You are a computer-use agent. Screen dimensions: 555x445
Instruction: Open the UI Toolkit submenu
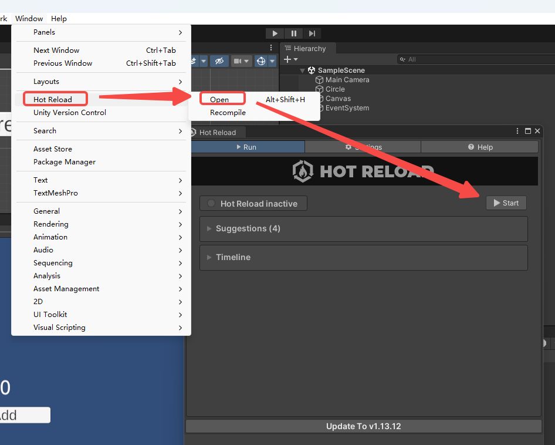click(x=101, y=315)
